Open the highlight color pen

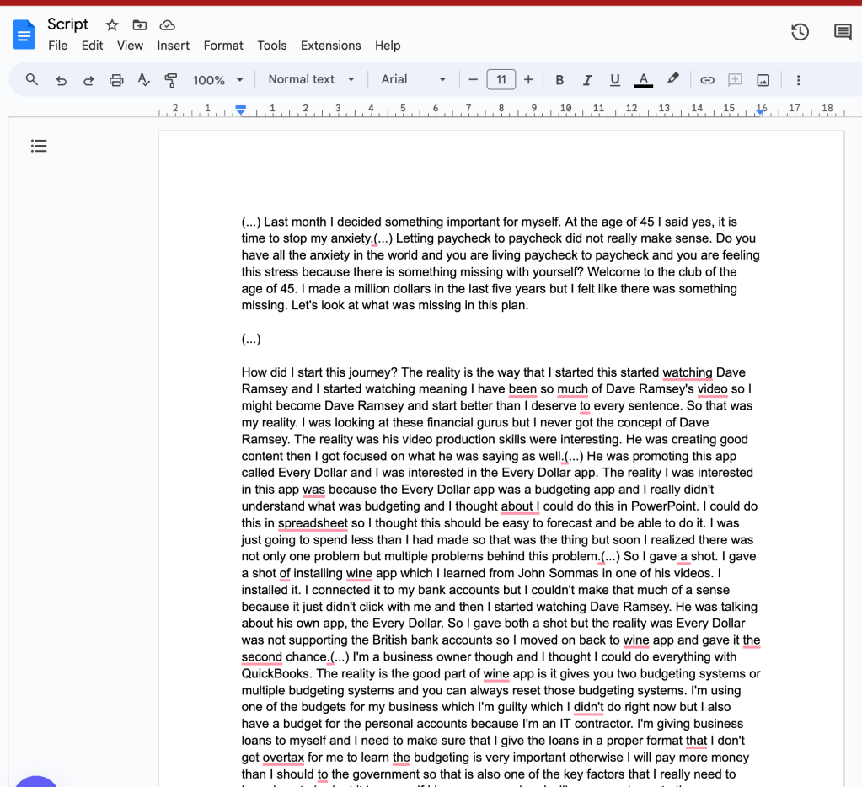(x=673, y=79)
